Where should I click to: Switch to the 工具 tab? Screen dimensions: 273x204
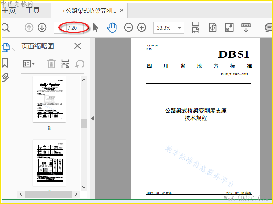33,10
